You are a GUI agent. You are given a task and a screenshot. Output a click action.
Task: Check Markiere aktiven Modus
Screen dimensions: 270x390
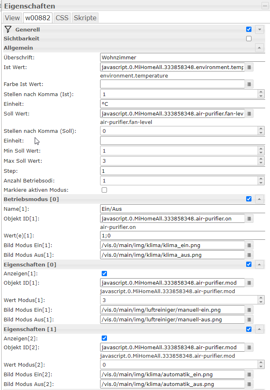[x=105, y=190]
